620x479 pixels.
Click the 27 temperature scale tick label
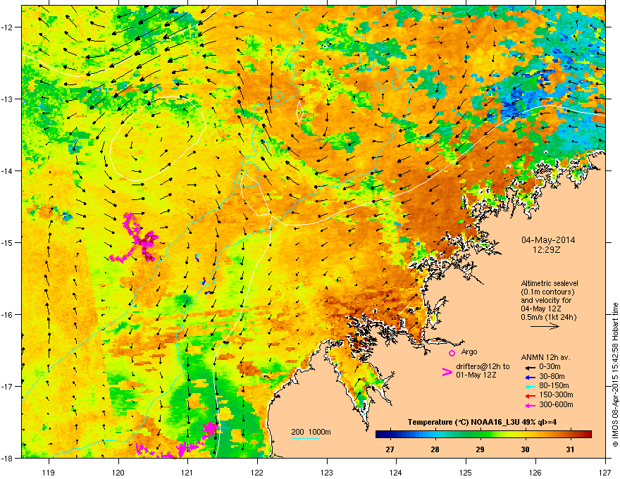[390, 449]
